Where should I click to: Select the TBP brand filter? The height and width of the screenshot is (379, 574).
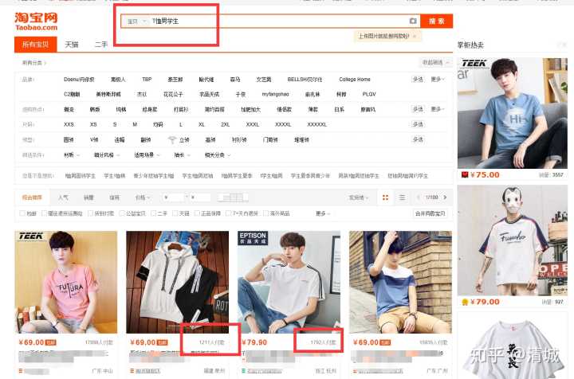(147, 79)
